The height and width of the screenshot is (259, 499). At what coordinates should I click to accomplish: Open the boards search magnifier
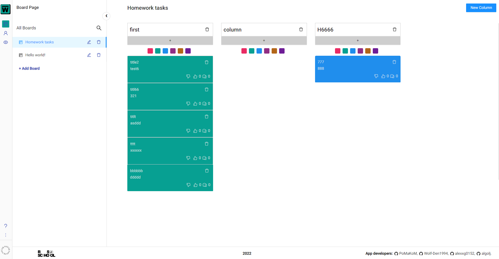(99, 28)
